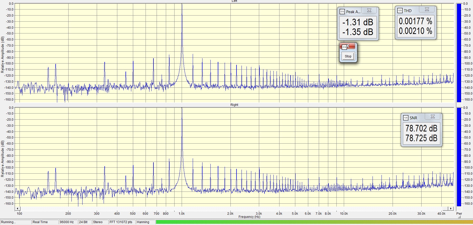This screenshot has width=473, height=225.
Task: Click the small minus icon under Pwr
Action: click(459, 217)
